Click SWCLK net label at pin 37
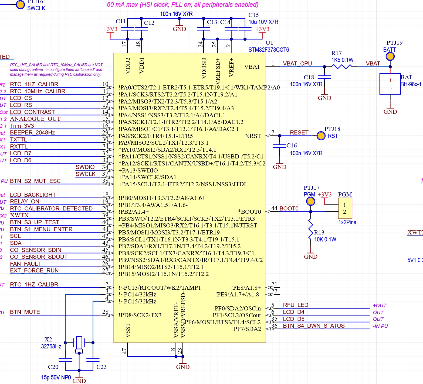This screenshot has height=384, width=423. (x=86, y=174)
